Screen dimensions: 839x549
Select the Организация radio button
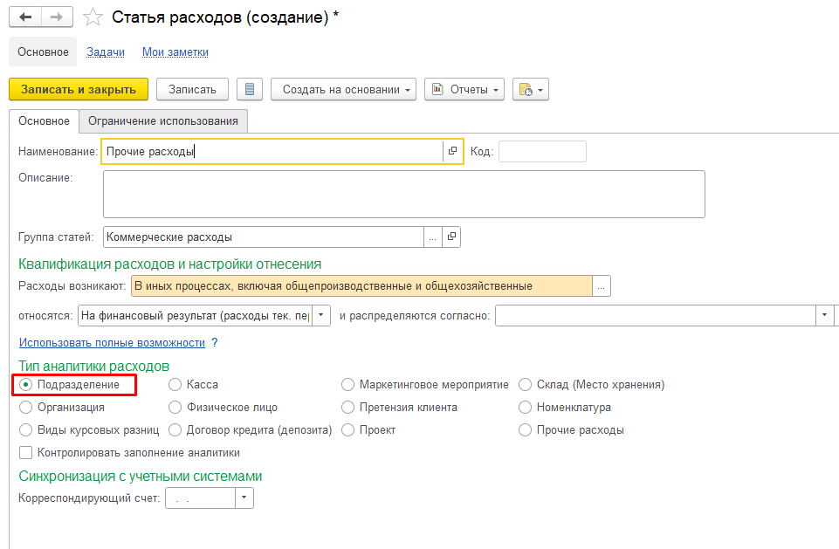(x=25, y=408)
